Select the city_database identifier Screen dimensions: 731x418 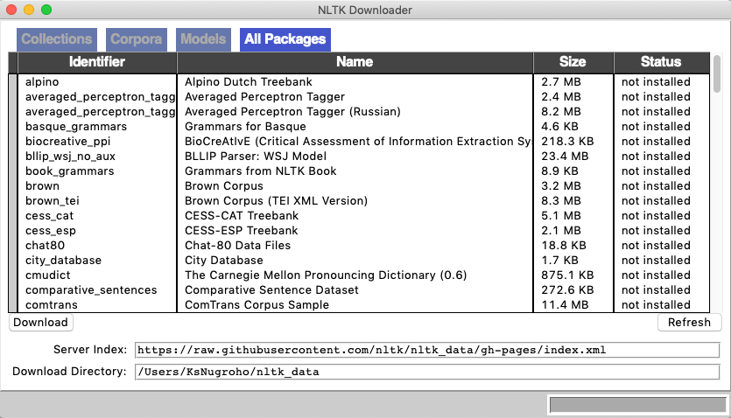(63, 261)
